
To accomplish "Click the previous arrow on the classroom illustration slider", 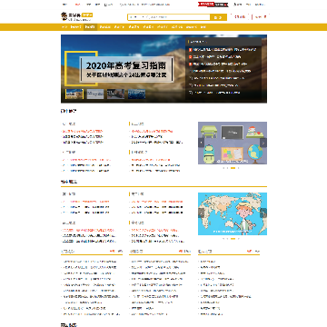I will [x=201, y=143].
